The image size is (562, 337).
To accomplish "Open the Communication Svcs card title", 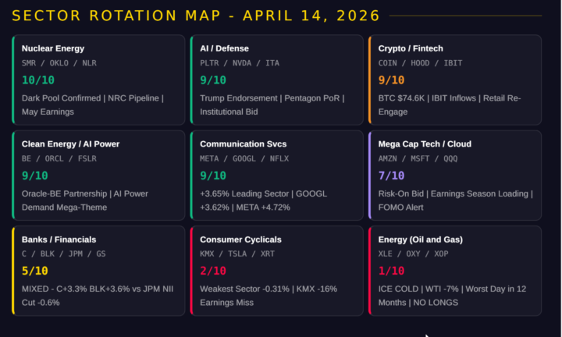I will [x=243, y=144].
